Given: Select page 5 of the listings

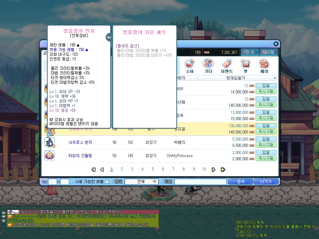Looking at the screenshot, I should pyautogui.click(x=153, y=169).
